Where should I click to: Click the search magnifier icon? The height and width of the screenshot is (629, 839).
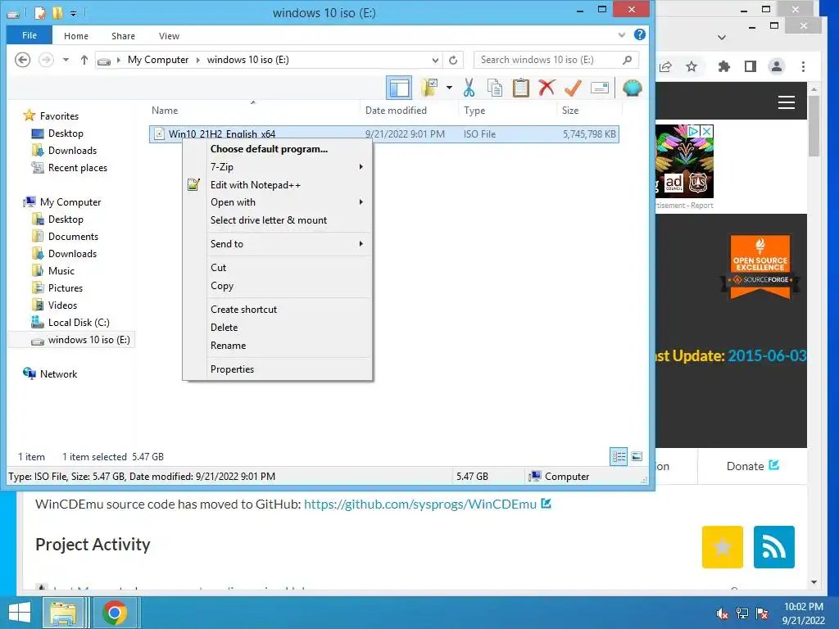point(627,60)
